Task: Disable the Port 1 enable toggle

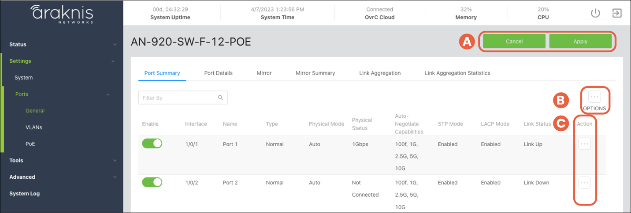Action: click(x=152, y=144)
